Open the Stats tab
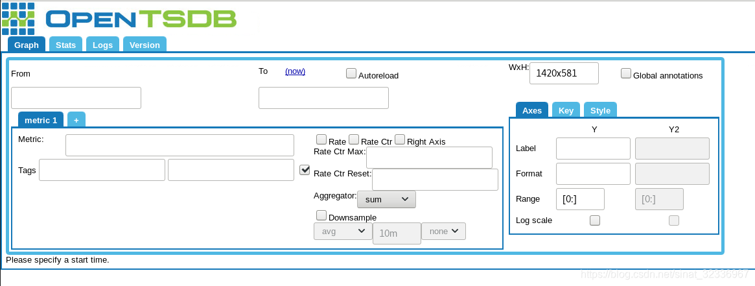The height and width of the screenshot is (286, 755). [66, 45]
